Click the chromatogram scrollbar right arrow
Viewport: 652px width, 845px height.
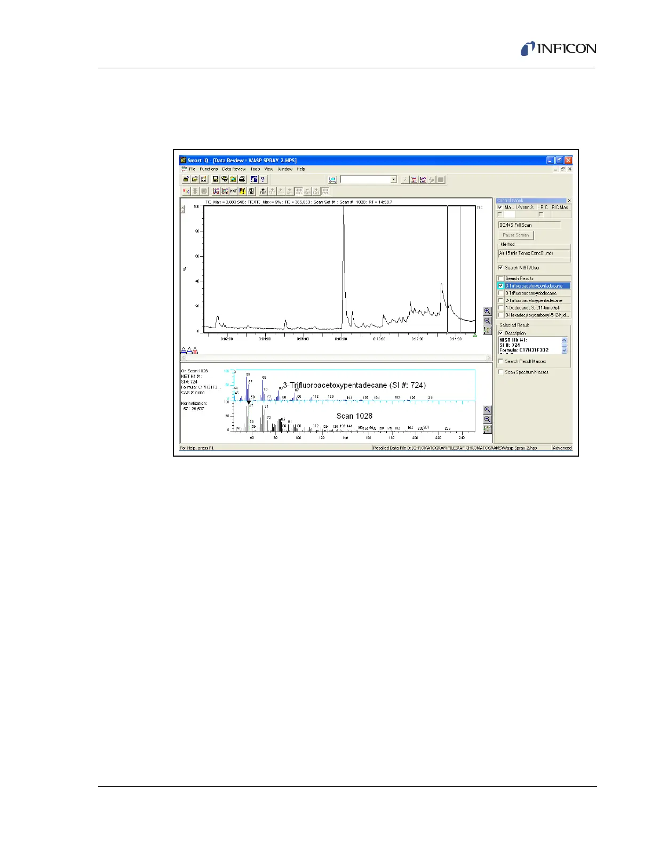[489, 357]
